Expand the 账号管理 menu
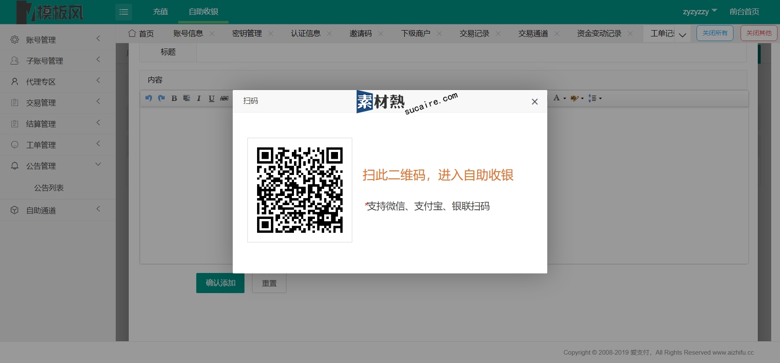The image size is (780, 363). pyautogui.click(x=99, y=39)
